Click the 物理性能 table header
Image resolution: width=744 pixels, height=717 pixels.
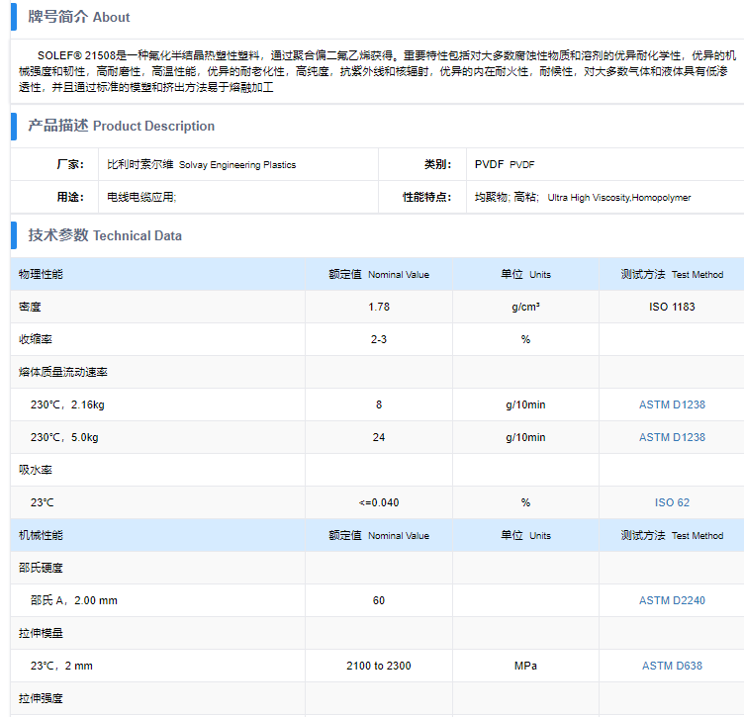point(41,274)
